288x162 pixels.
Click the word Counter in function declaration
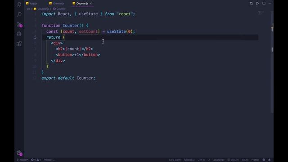(71, 26)
